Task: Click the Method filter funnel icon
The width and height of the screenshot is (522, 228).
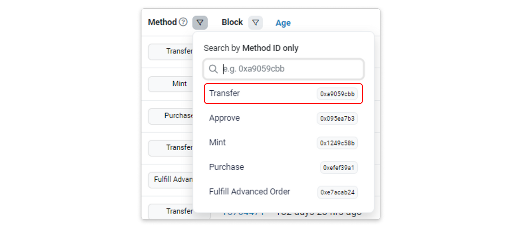Action: [200, 23]
